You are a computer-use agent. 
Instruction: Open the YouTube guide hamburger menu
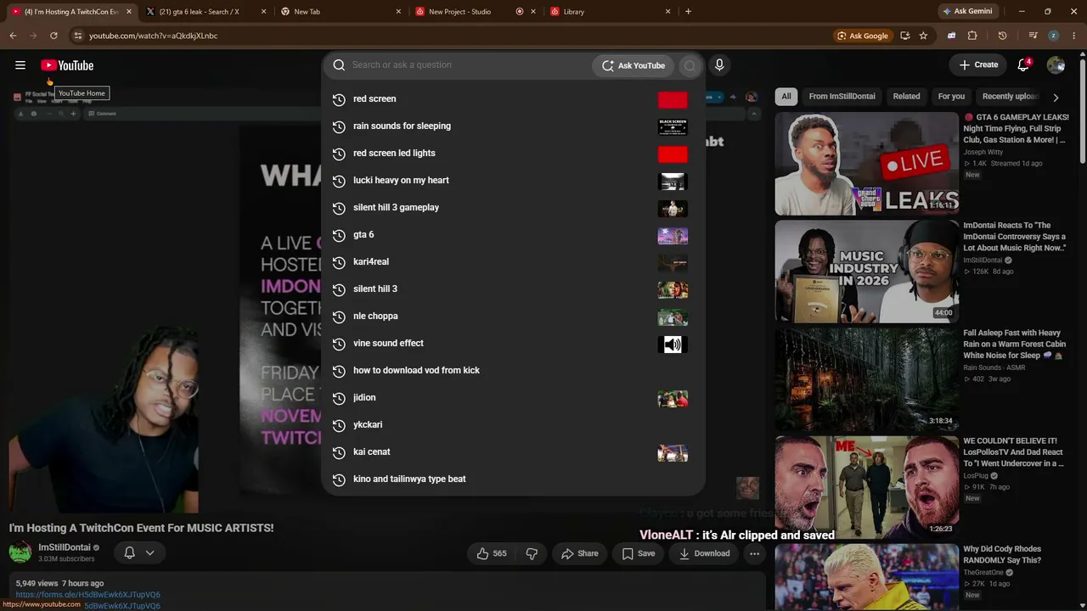[x=20, y=65]
